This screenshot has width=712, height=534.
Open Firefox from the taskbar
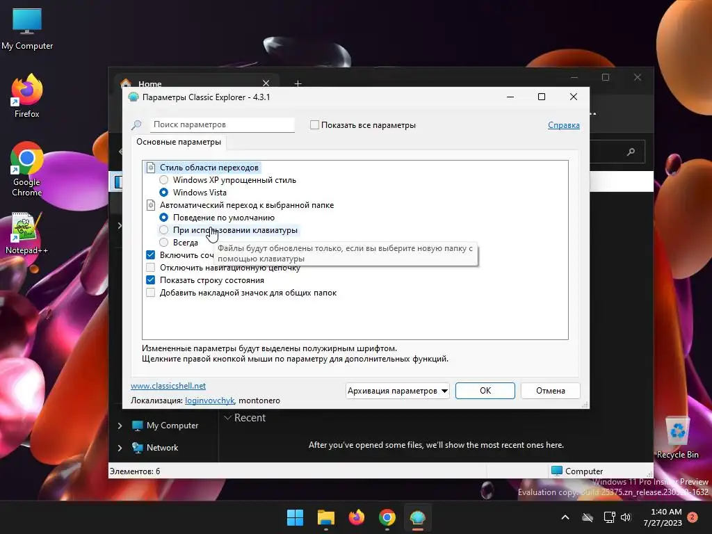point(357,517)
